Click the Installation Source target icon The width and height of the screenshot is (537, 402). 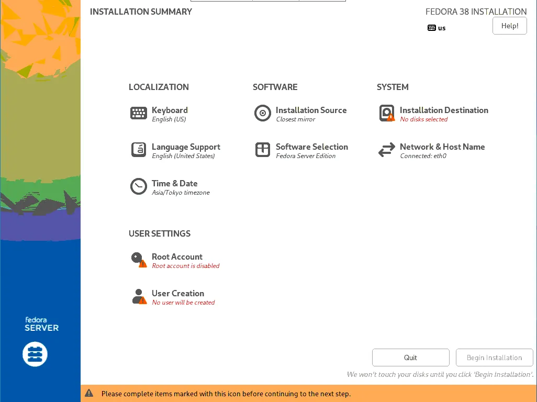coord(262,113)
